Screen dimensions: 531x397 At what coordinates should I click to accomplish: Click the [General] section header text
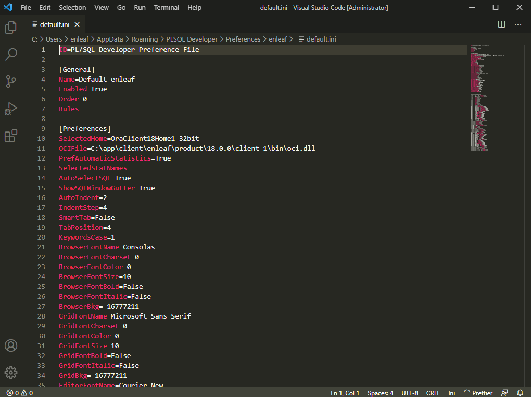click(77, 69)
